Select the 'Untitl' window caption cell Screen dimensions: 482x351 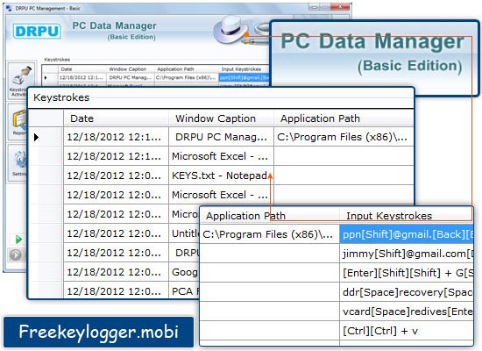[184, 233]
